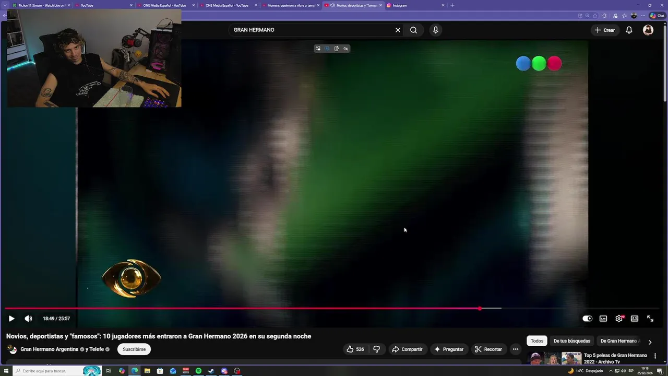Open the Windows Start menu

click(6, 371)
